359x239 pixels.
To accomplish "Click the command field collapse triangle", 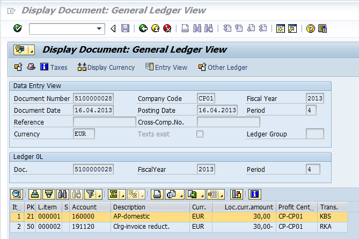I will point(113,28).
